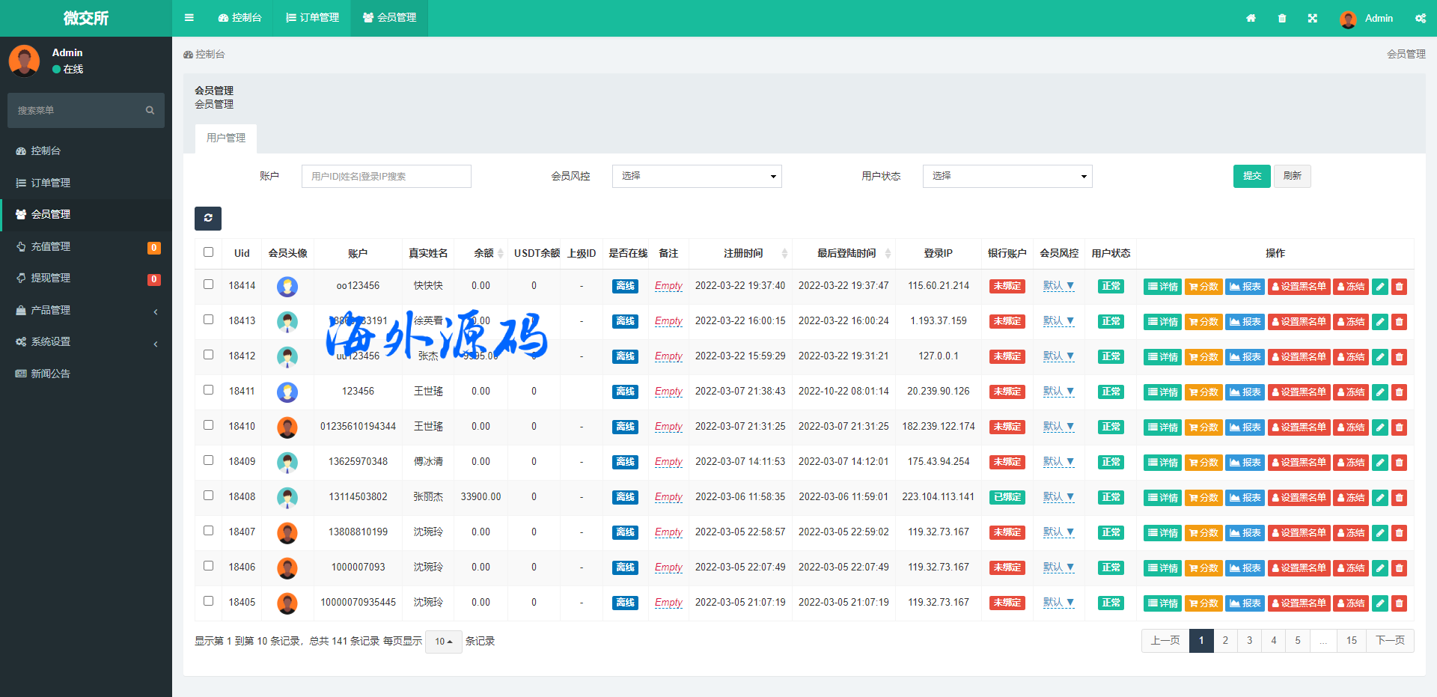Screen dimensions: 1437x697
Task: Click the dark refresh icon above table
Action: click(208, 218)
